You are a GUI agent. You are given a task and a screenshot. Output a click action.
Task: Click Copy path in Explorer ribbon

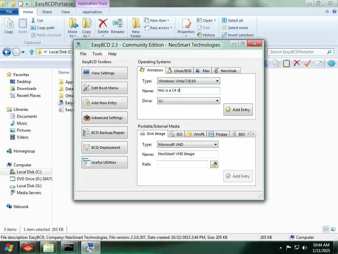pyautogui.click(x=43, y=28)
